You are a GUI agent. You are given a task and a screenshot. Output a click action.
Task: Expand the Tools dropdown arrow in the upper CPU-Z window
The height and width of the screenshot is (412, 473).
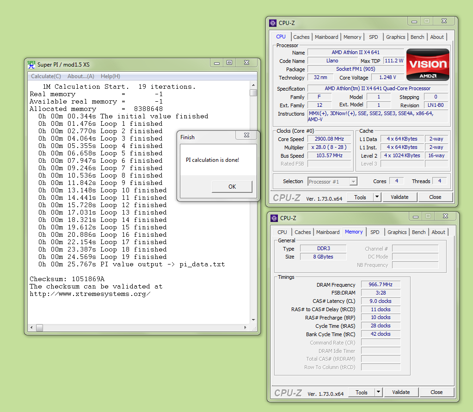pyautogui.click(x=377, y=197)
